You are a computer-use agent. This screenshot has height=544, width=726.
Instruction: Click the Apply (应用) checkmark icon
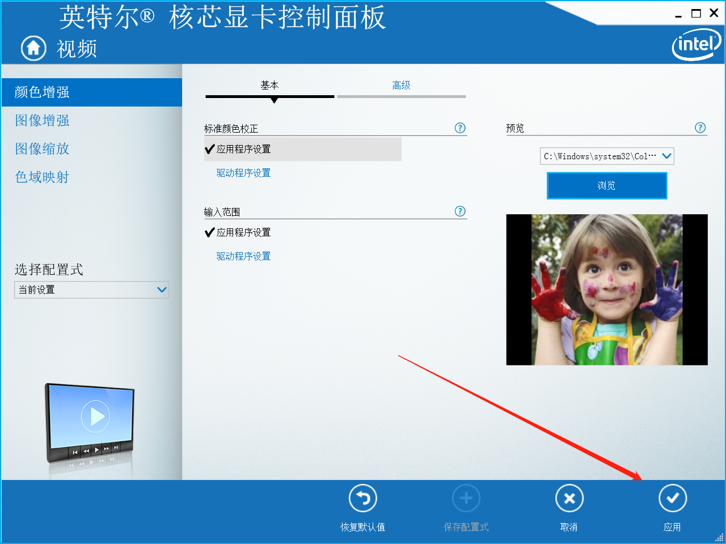point(673,498)
